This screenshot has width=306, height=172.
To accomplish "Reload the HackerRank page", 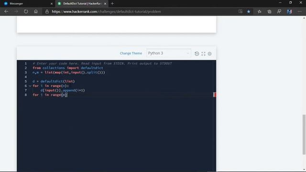I will [x=26, y=11].
